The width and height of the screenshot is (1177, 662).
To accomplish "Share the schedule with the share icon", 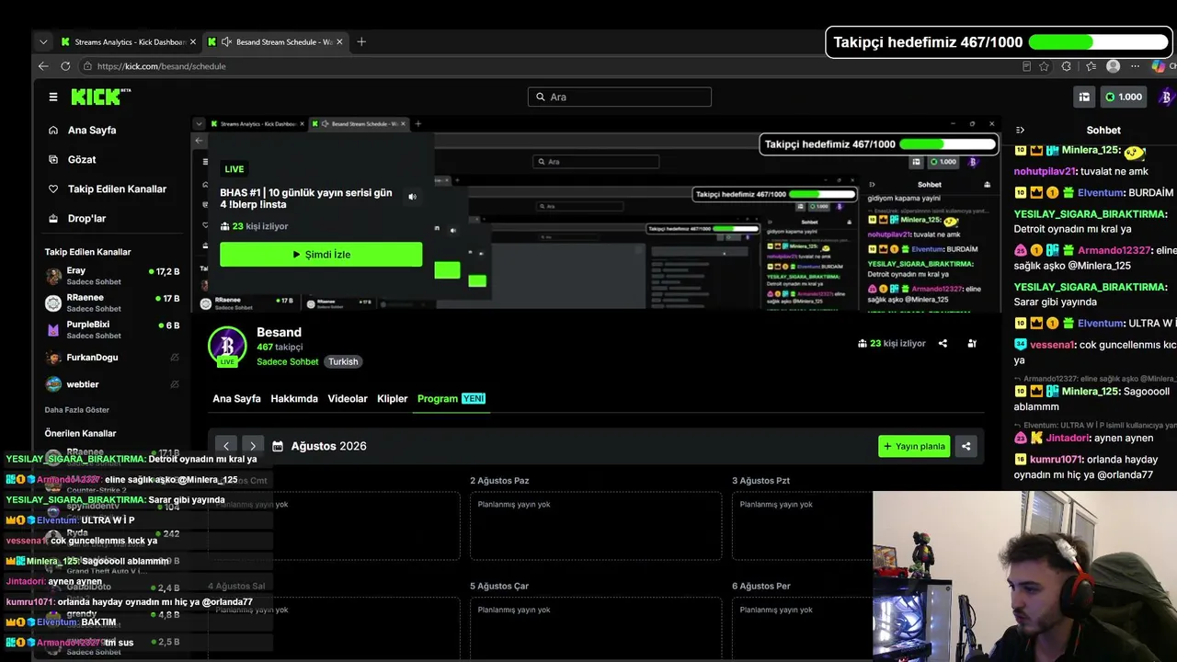I will click(x=966, y=447).
